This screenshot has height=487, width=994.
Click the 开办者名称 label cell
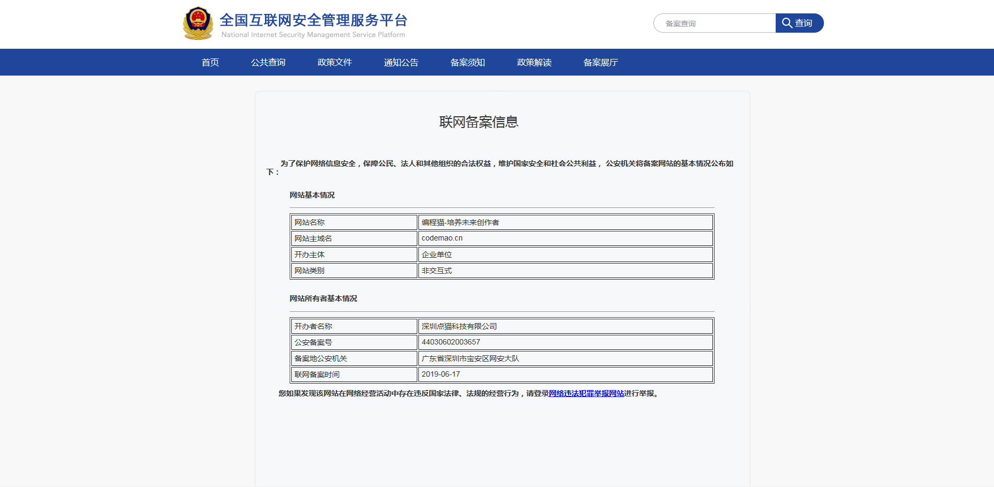pyautogui.click(x=354, y=326)
